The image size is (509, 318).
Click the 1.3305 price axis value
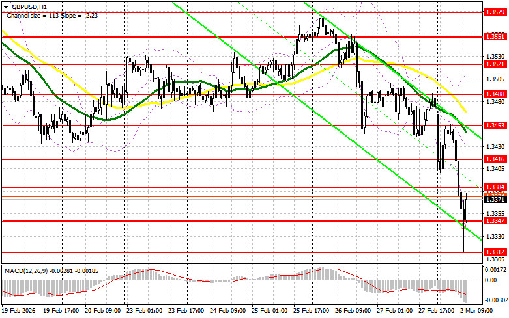click(496, 259)
